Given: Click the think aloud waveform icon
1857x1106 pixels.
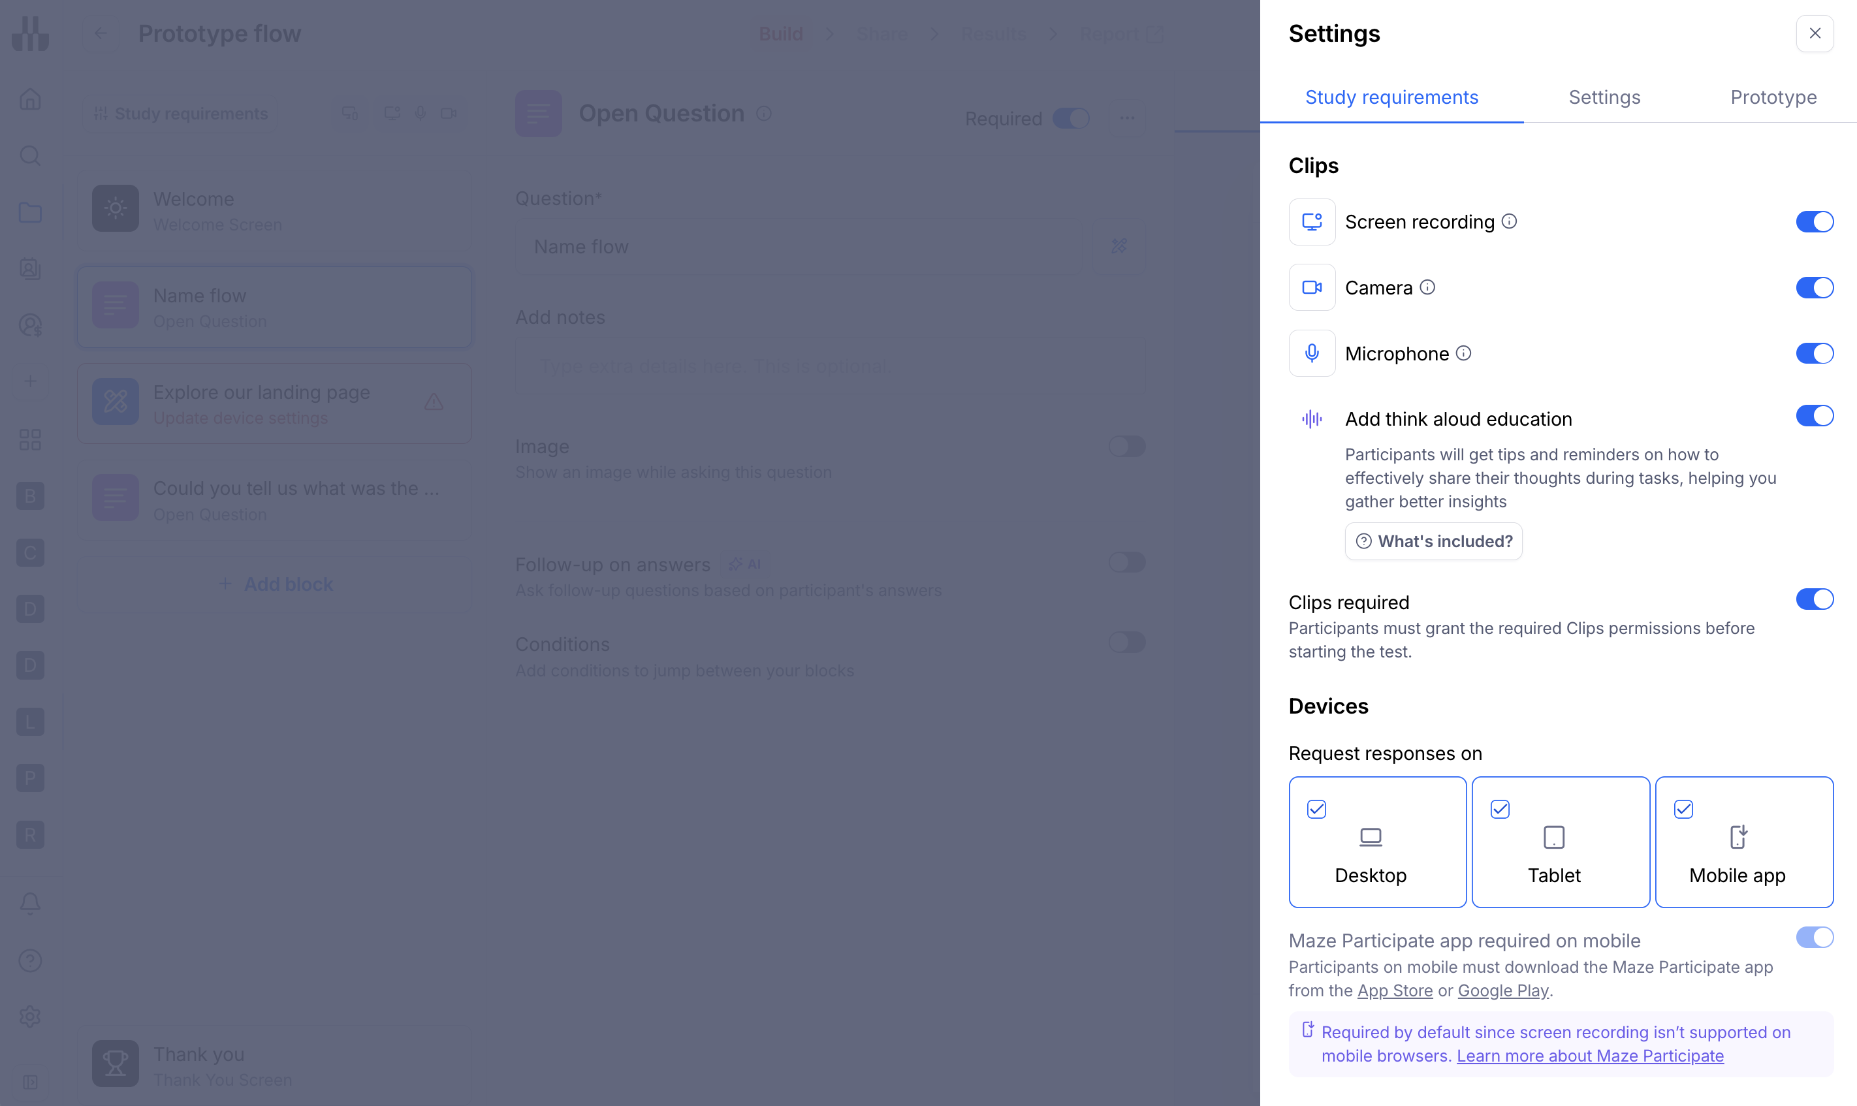Looking at the screenshot, I should pyautogui.click(x=1312, y=419).
